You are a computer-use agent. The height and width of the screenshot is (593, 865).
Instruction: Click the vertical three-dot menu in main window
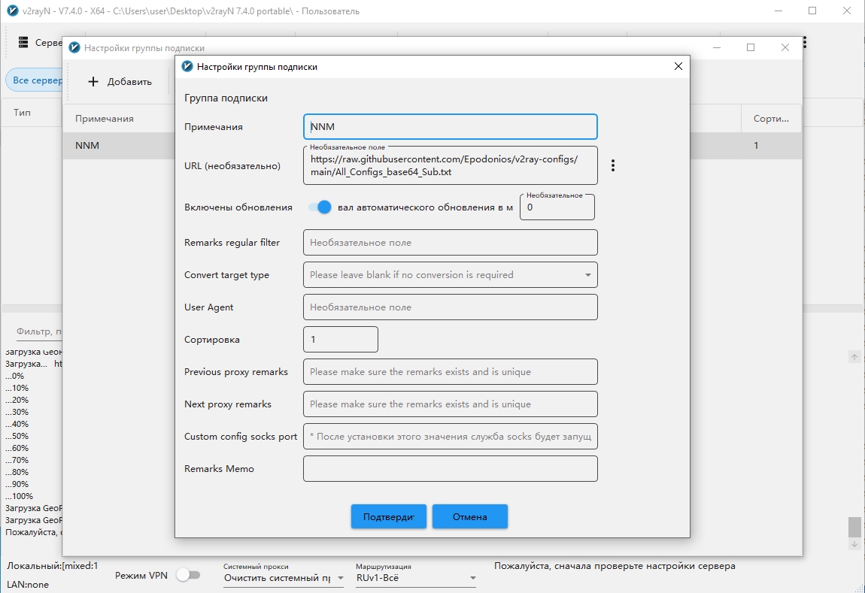coord(805,42)
